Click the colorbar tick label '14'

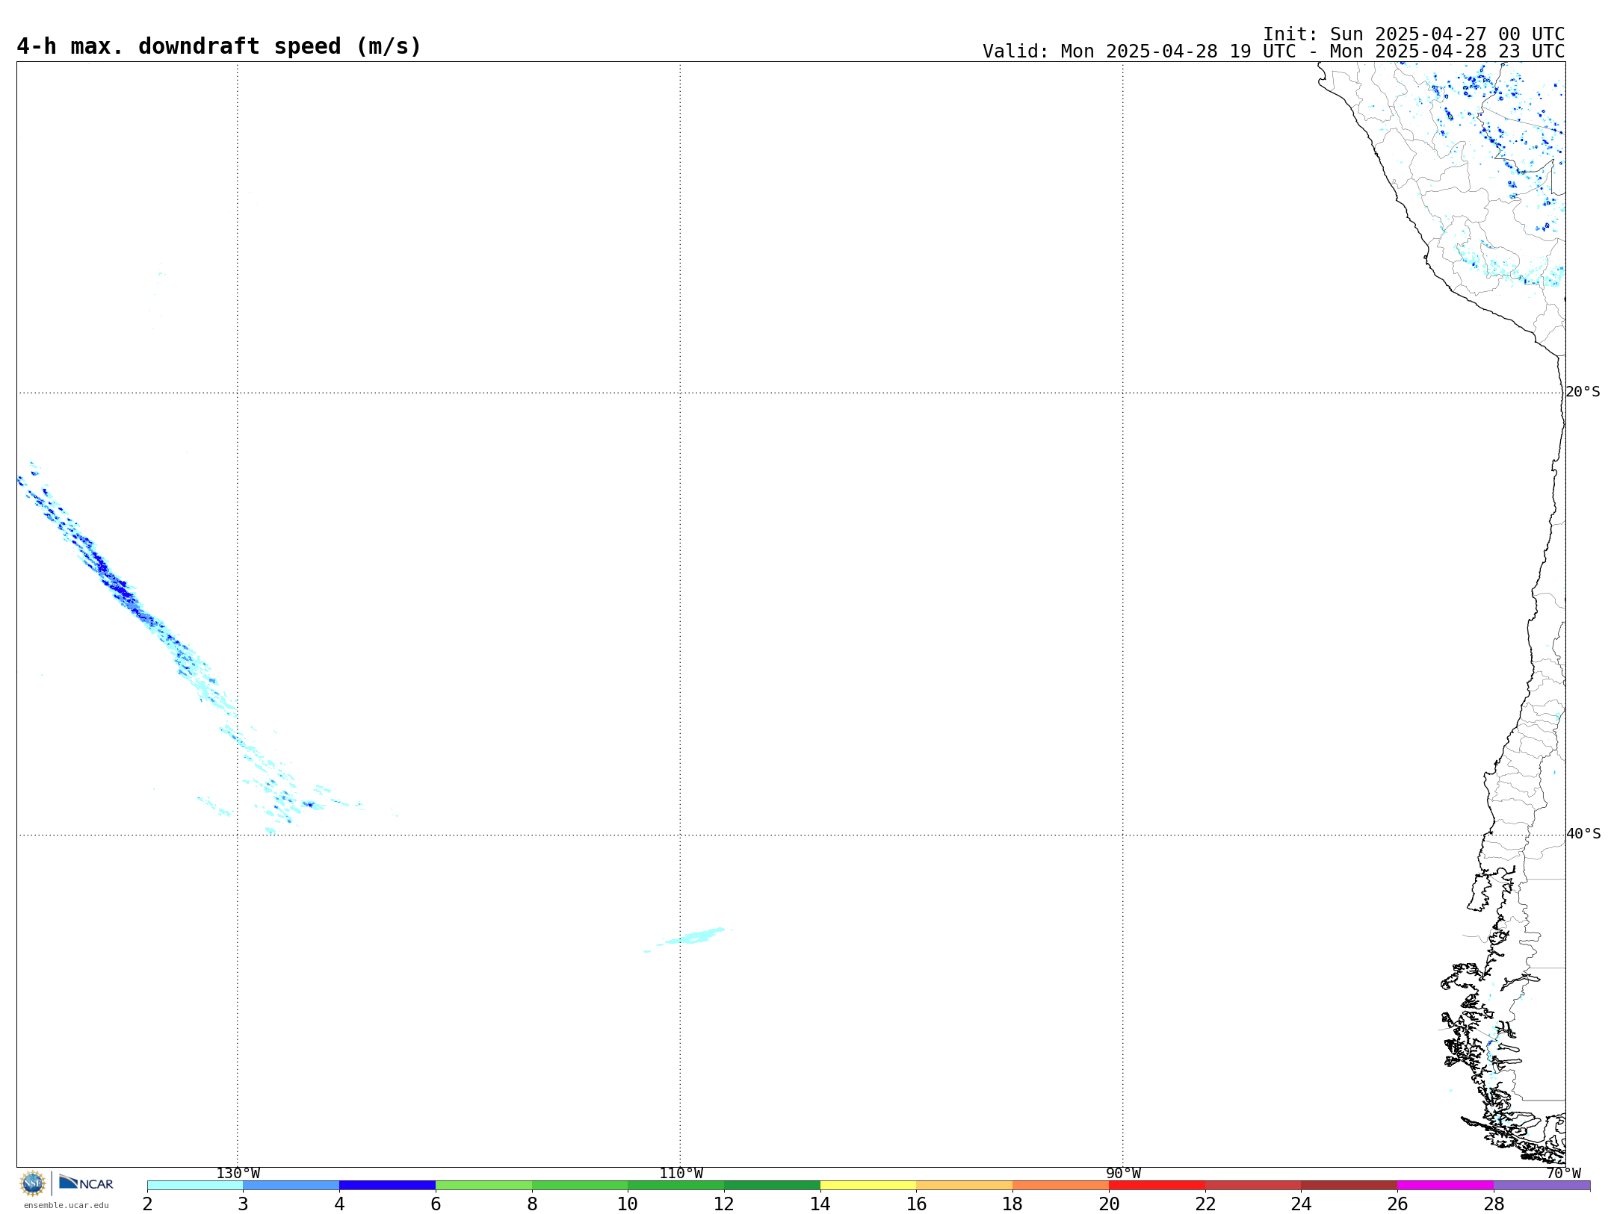[x=820, y=1204]
